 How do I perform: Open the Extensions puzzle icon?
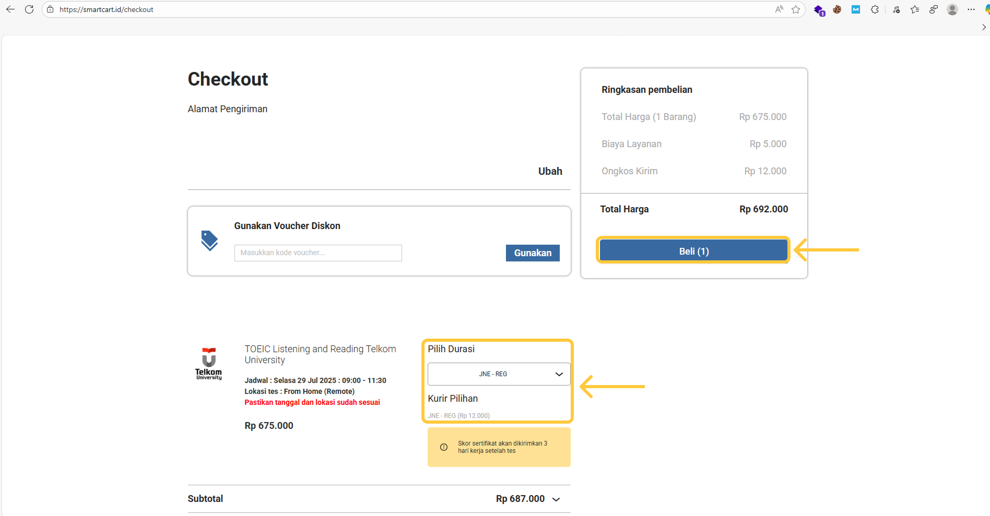[x=875, y=9]
